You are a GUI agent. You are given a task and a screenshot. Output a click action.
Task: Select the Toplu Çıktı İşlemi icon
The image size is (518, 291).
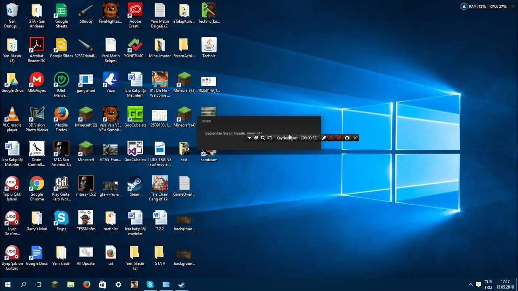12,188
